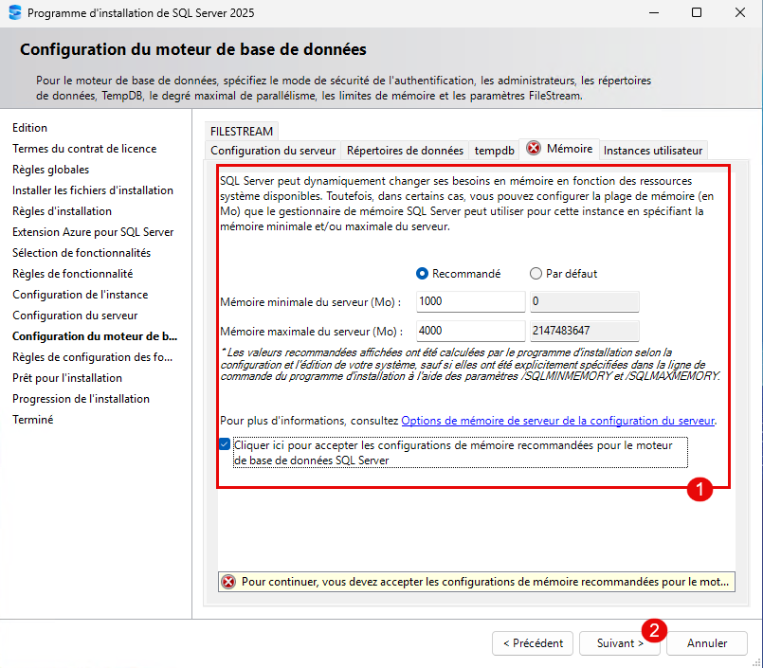The height and width of the screenshot is (668, 763).
Task: Click the default minimum memory field showing 0
Action: pyautogui.click(x=585, y=301)
